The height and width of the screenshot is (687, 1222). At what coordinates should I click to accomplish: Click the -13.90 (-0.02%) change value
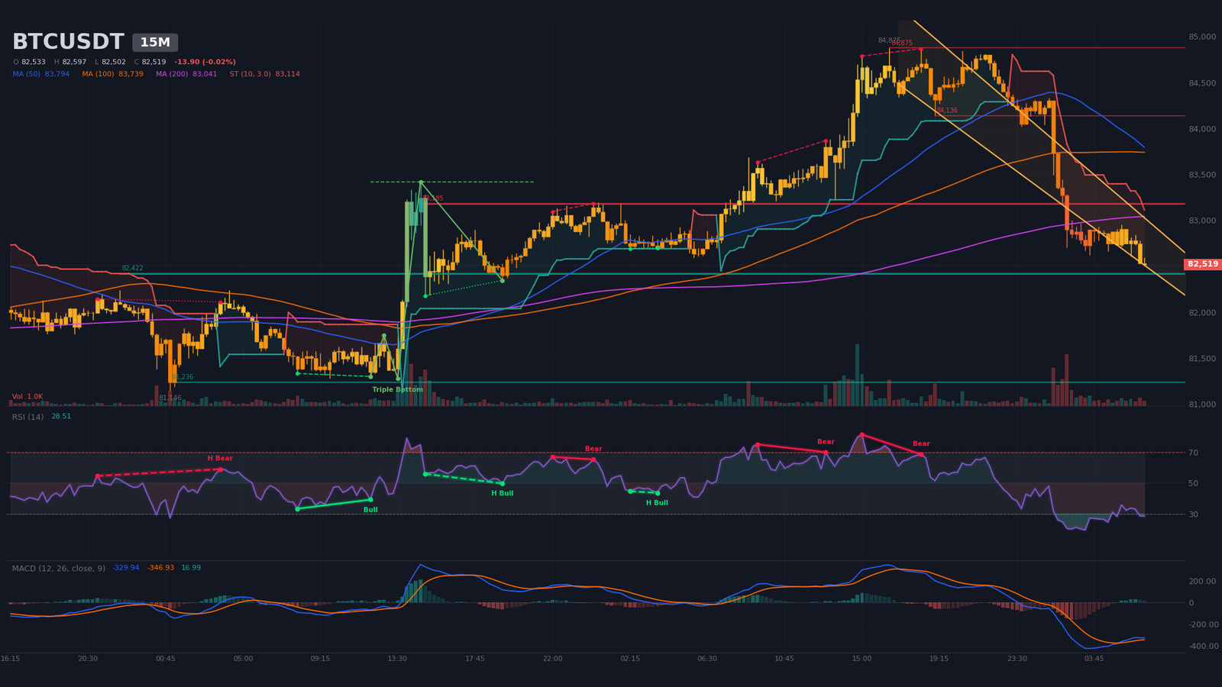coord(205,62)
